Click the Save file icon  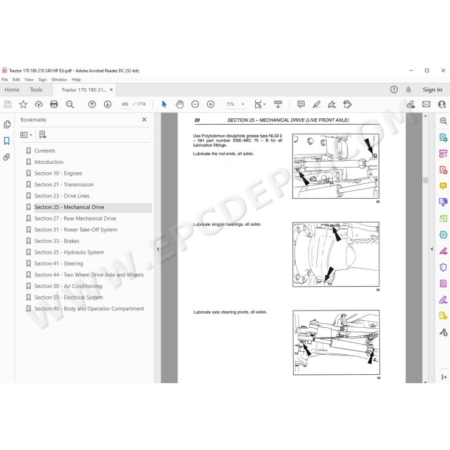(x=8, y=104)
